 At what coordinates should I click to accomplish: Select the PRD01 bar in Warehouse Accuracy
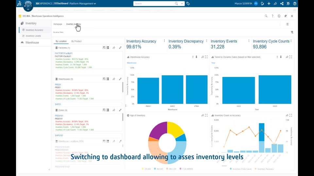(148, 91)
